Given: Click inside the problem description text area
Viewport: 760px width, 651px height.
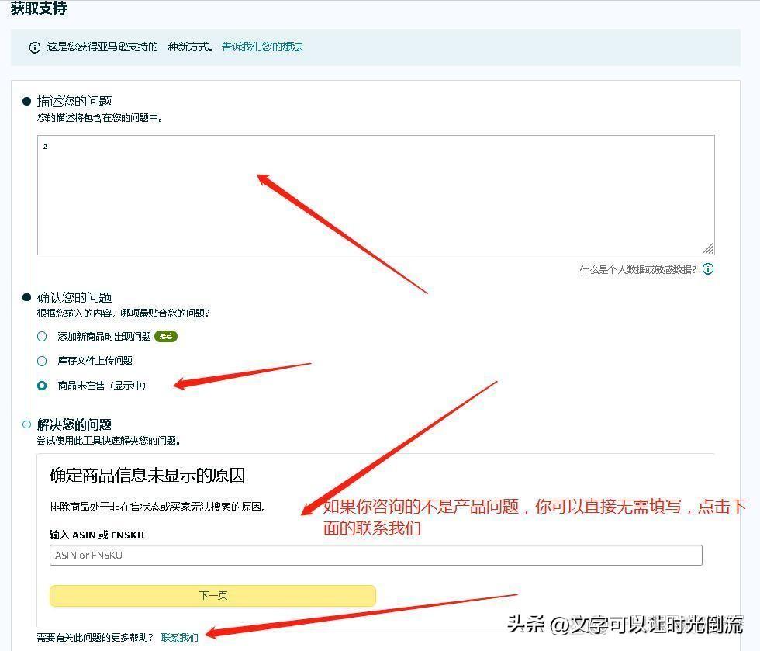Looking at the screenshot, I should 375,195.
